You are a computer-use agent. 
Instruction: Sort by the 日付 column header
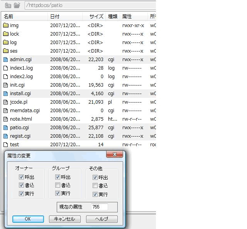click(x=65, y=16)
